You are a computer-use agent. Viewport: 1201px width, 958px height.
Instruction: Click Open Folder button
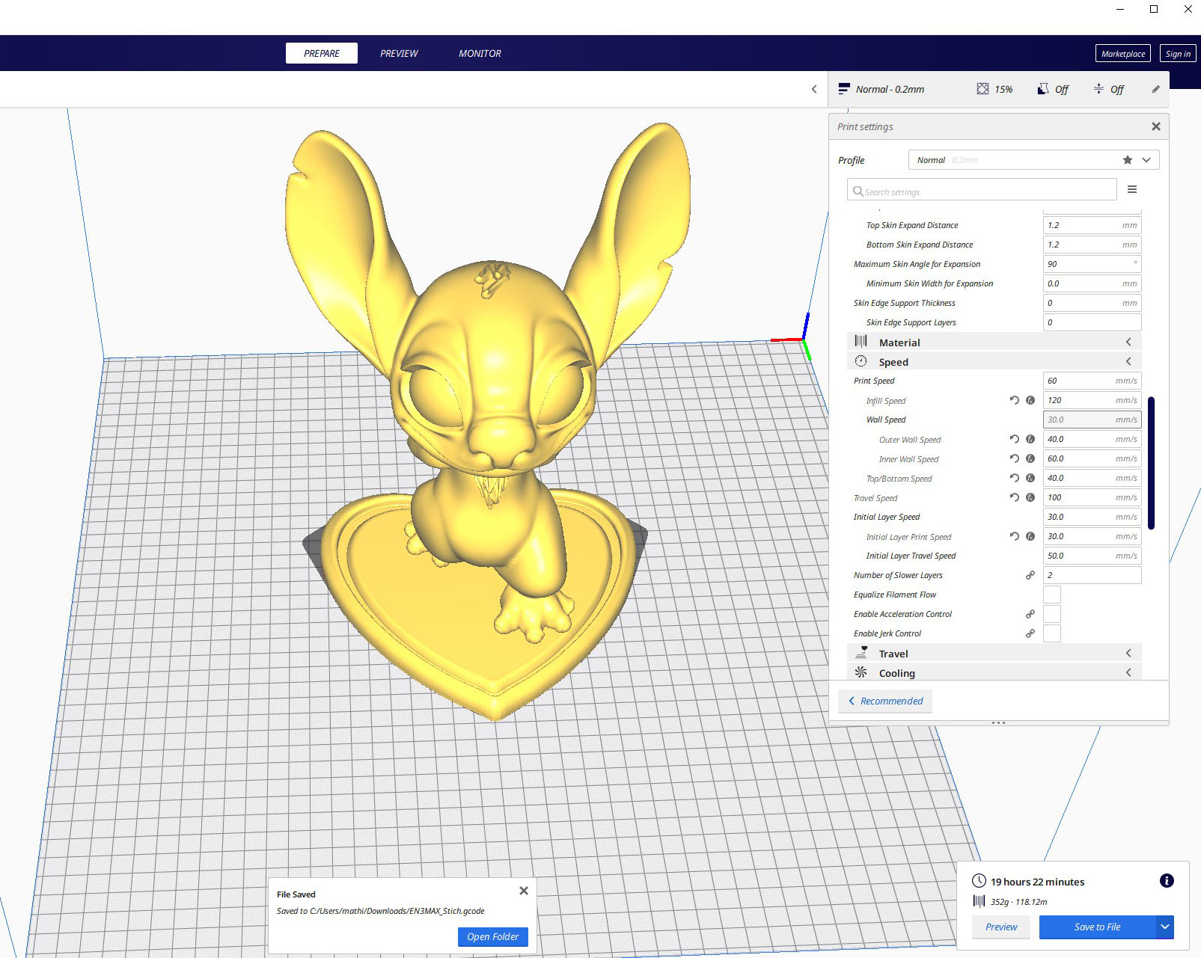[493, 936]
